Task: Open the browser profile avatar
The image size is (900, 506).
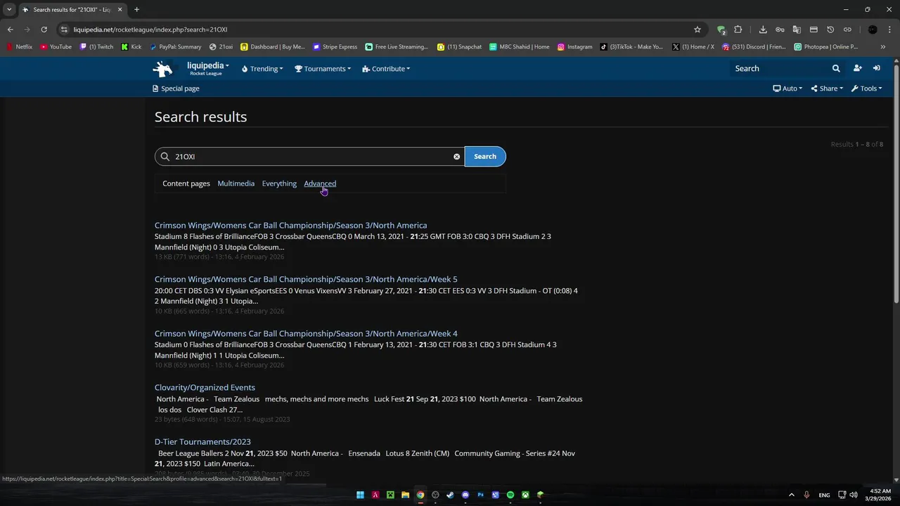Action: pos(873,30)
